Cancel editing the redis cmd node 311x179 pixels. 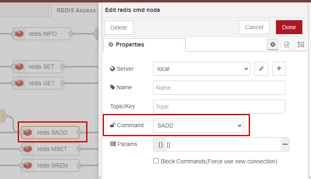254,27
